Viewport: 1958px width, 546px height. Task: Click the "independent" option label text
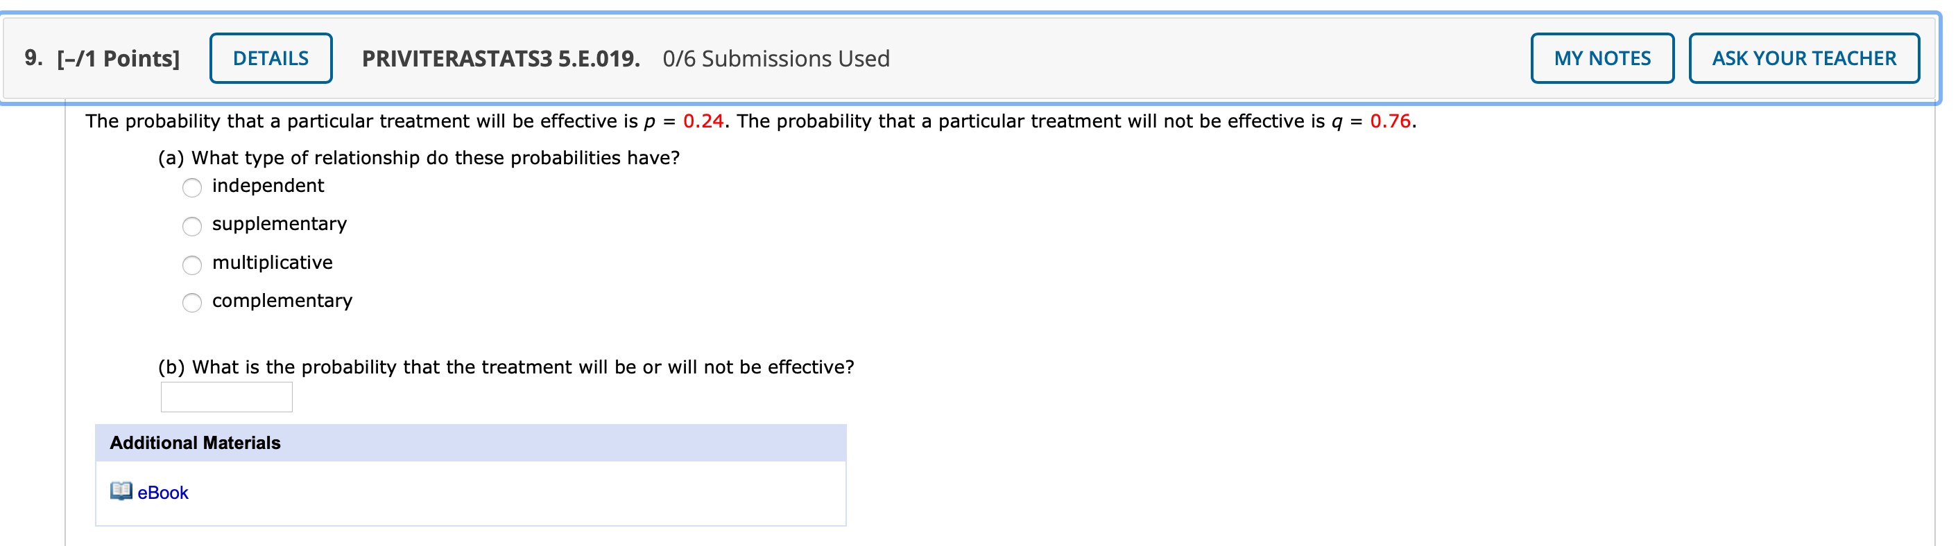(x=268, y=186)
